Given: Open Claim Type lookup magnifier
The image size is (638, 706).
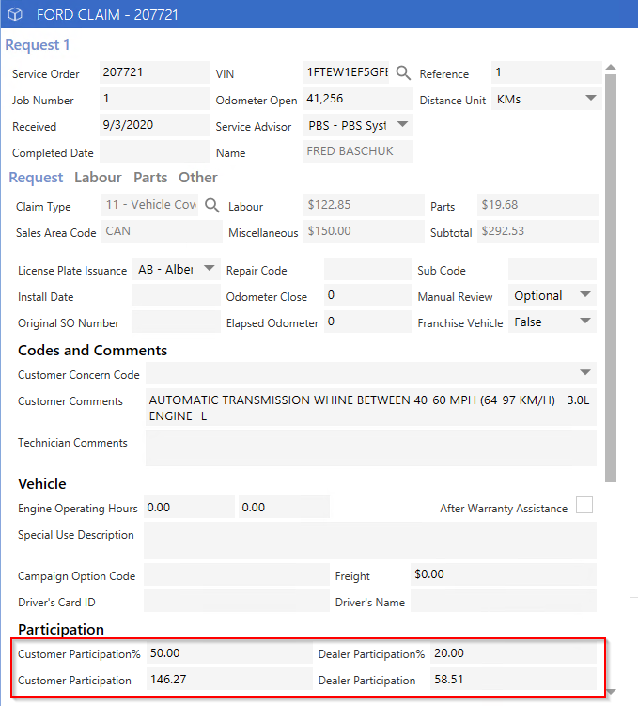Looking at the screenshot, I should (x=212, y=205).
